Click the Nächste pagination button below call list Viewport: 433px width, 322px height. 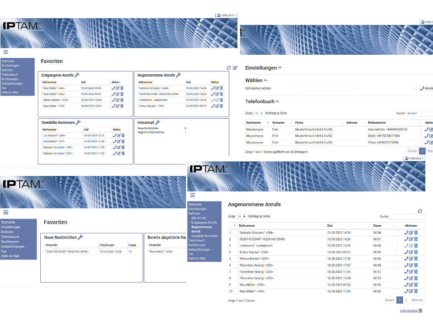click(x=417, y=300)
